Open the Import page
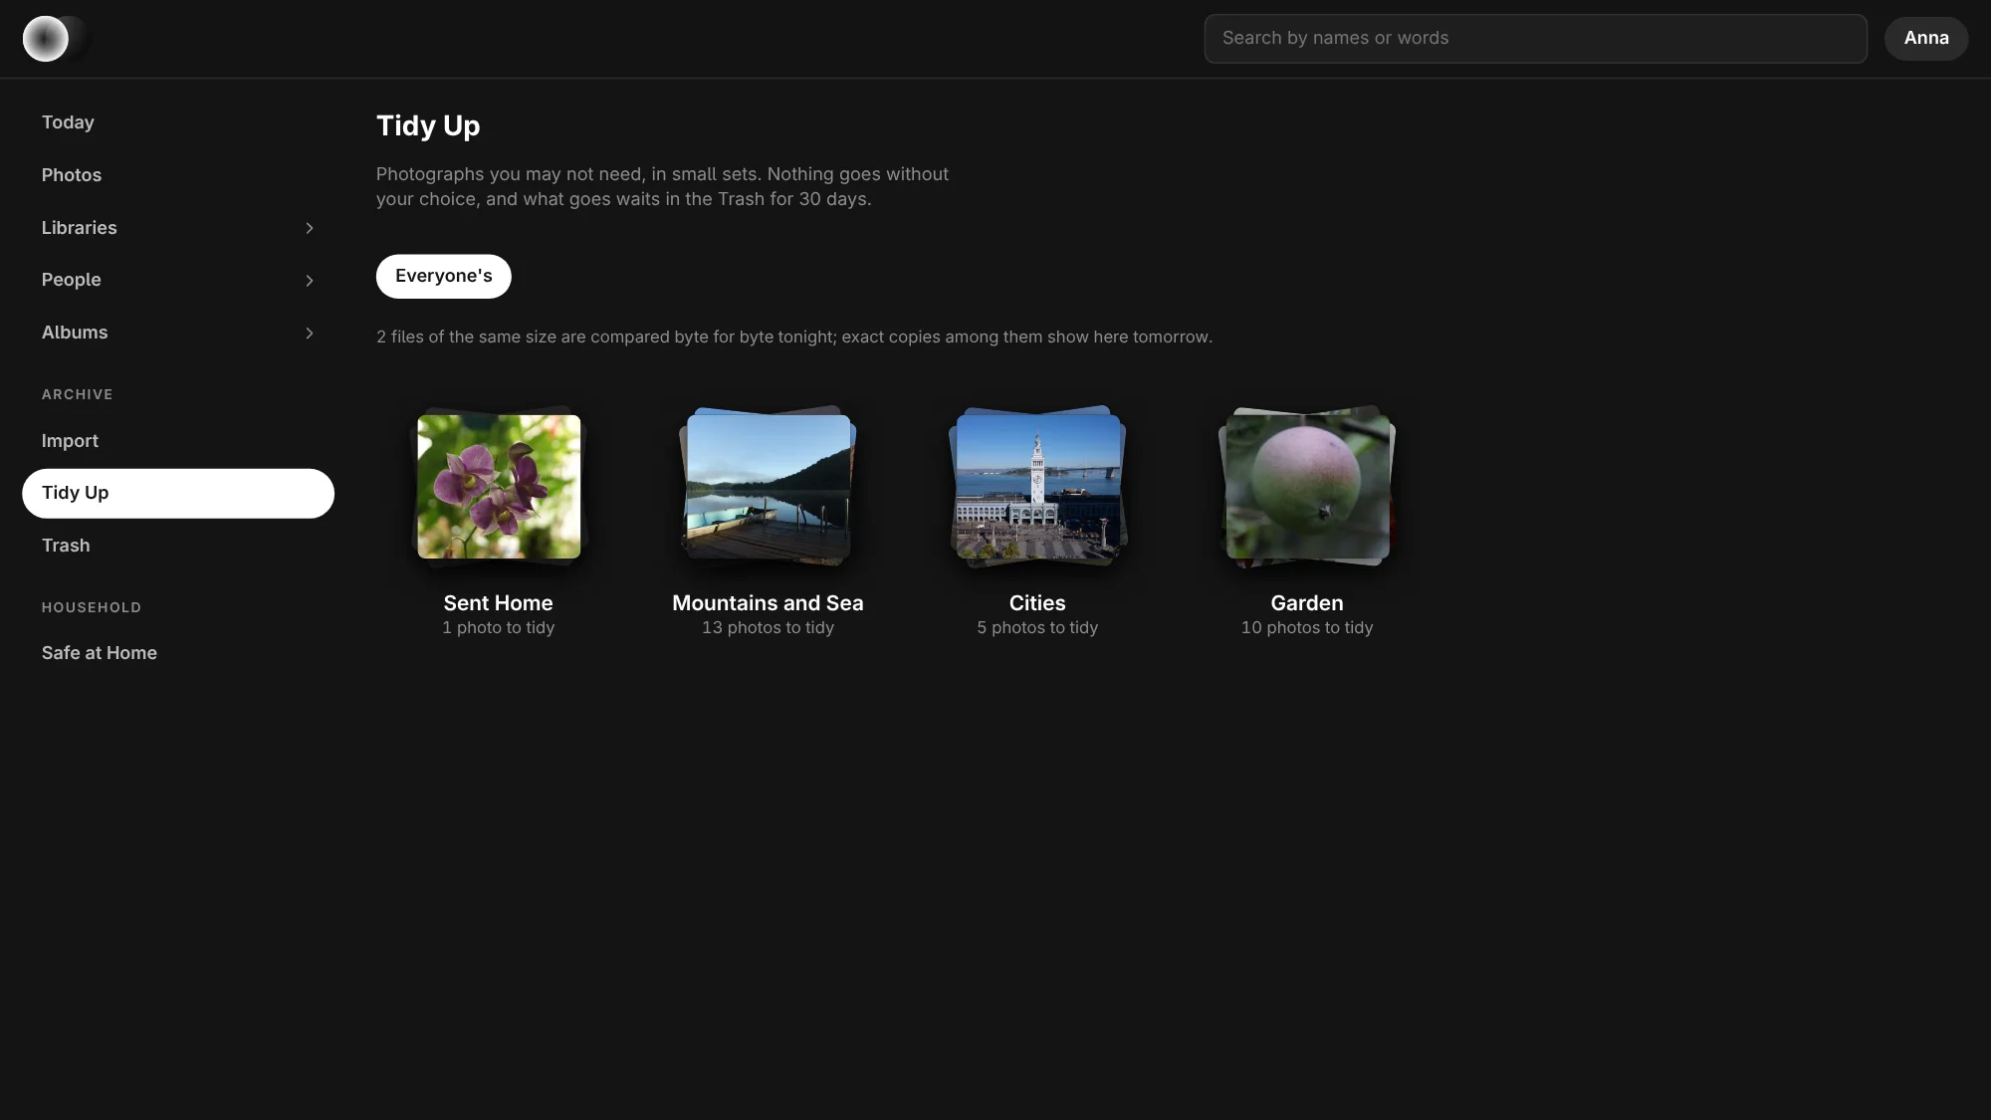This screenshot has width=1991, height=1120. (x=178, y=441)
